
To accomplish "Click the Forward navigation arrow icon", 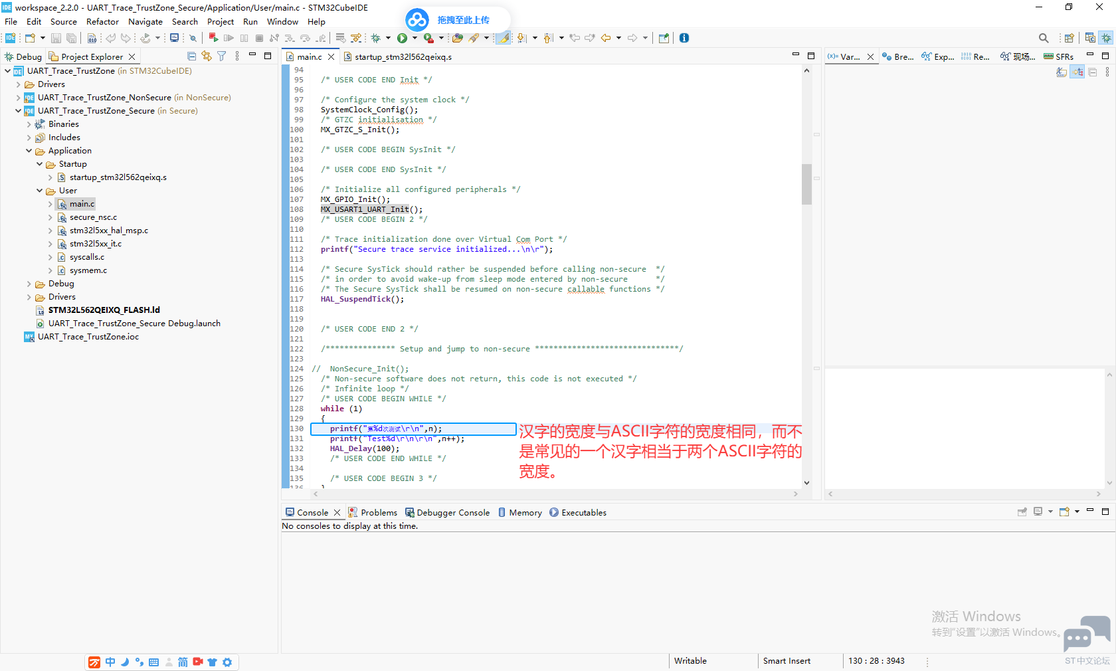I will 632,38.
